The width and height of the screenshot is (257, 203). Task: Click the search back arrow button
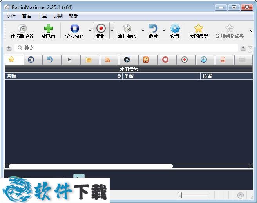9,48
